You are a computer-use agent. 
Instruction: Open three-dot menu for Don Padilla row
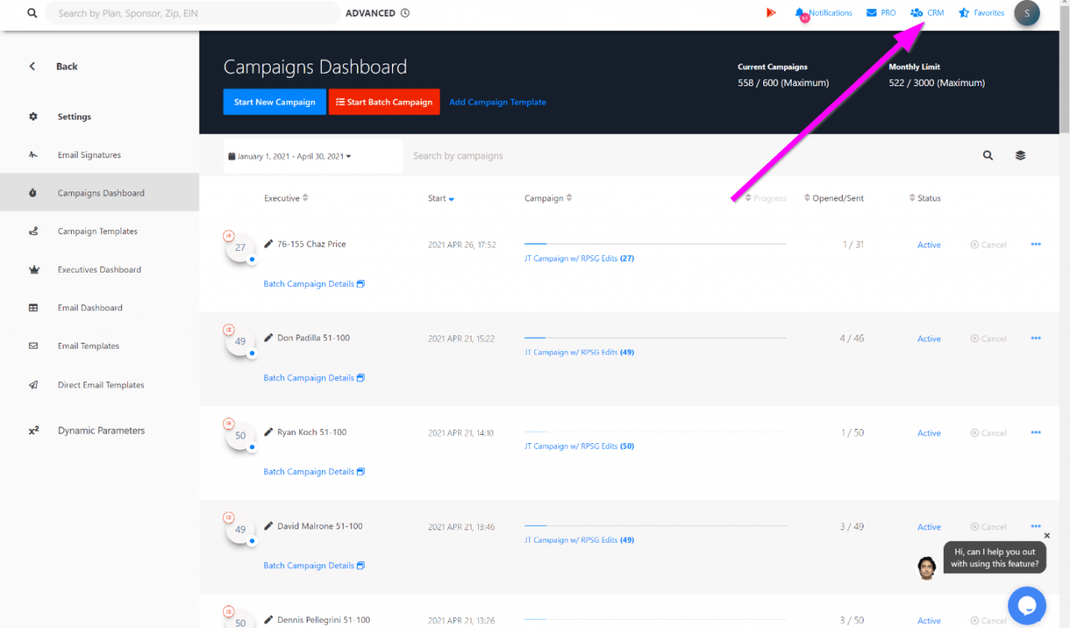(1036, 339)
